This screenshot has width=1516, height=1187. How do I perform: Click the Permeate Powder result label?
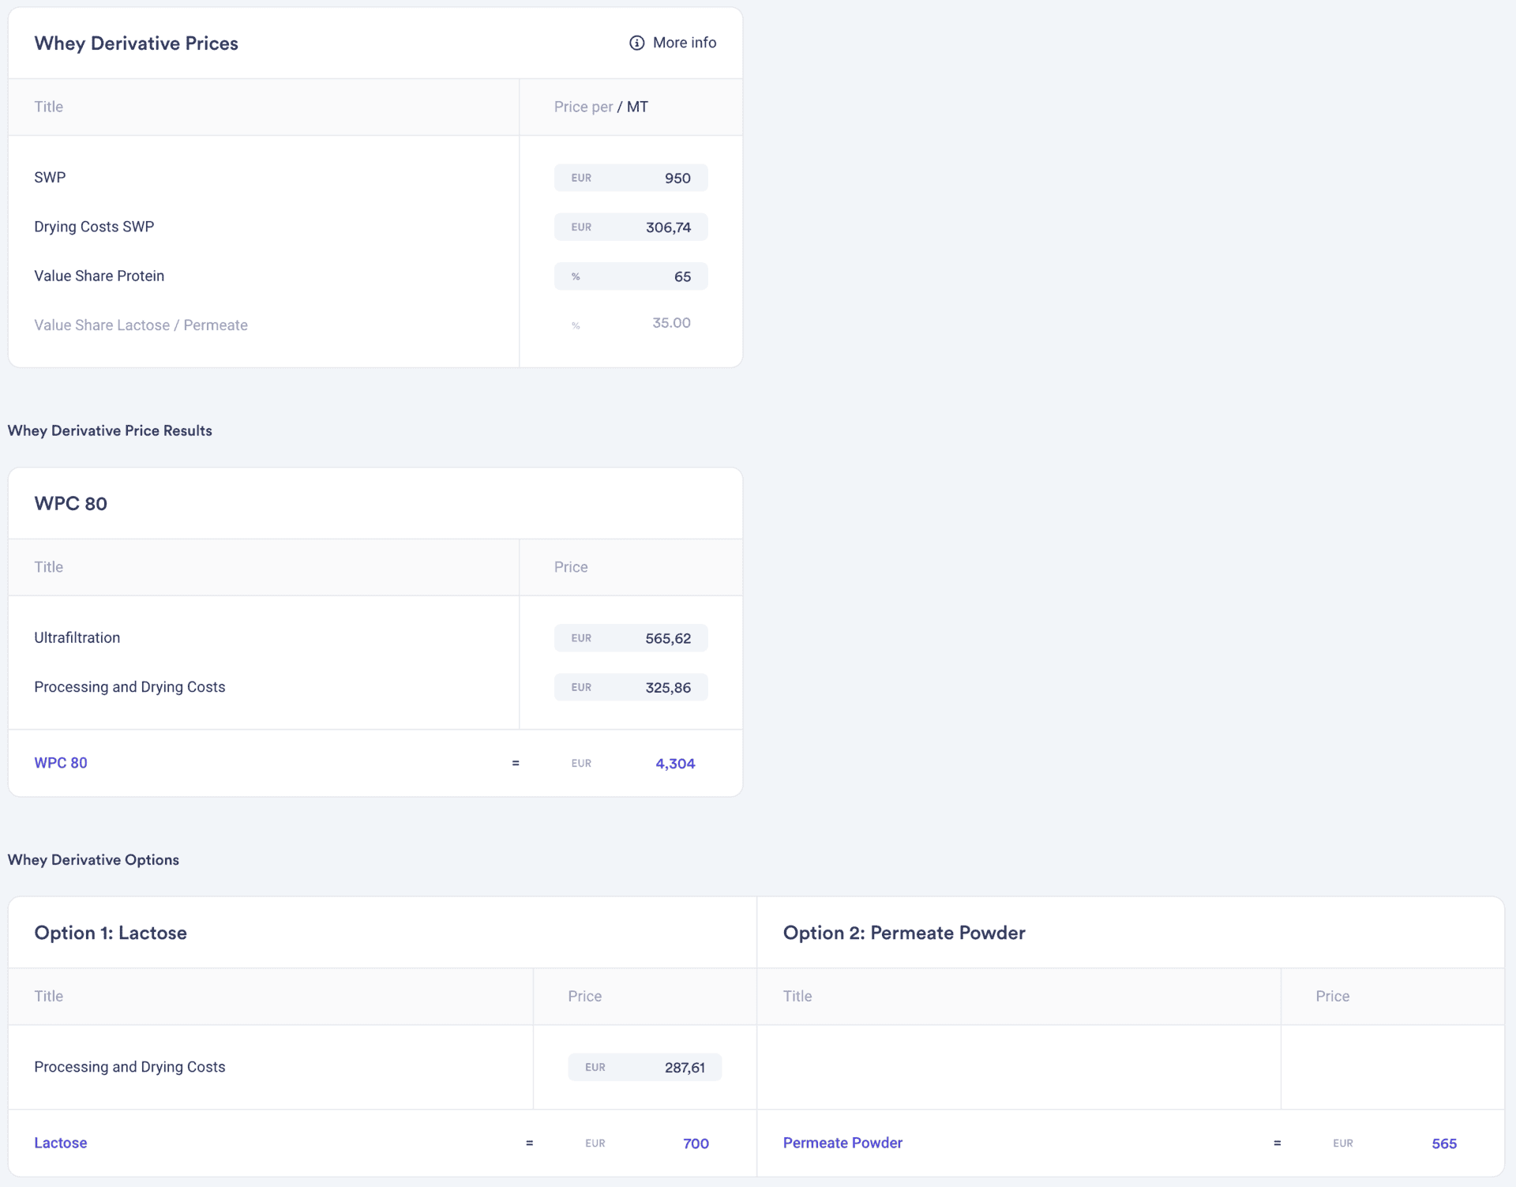pyautogui.click(x=842, y=1143)
